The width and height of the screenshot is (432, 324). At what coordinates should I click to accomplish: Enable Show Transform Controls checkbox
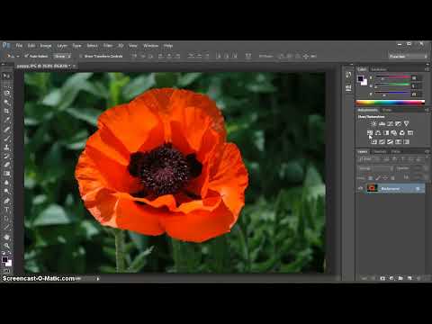(x=81, y=56)
